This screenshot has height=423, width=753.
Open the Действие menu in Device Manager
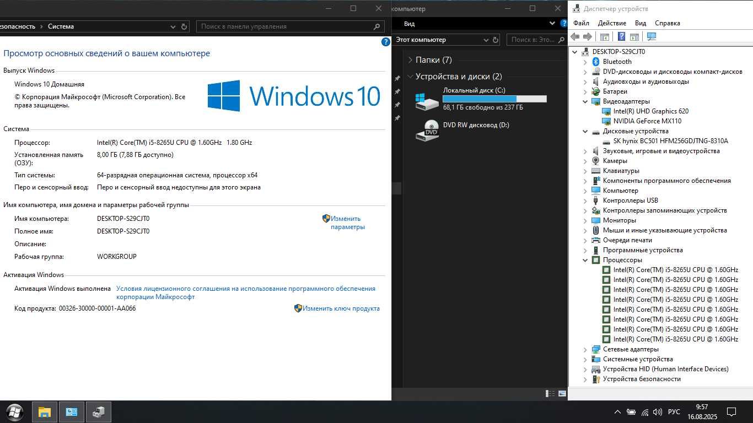(612, 23)
